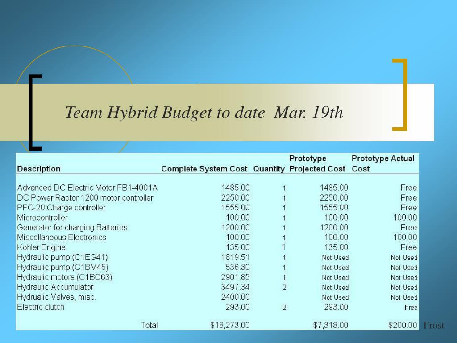Click actual cost 'Free' for Kohler Engine

pos(409,247)
